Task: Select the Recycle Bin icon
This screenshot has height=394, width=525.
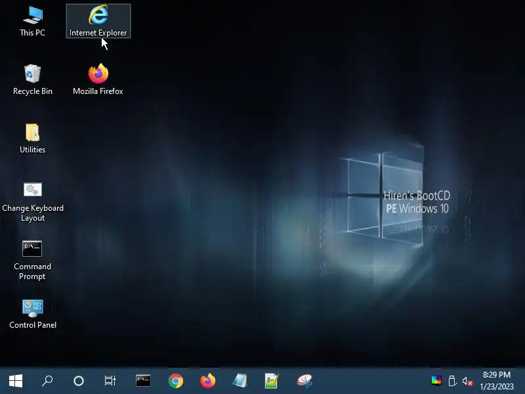Action: tap(32, 79)
